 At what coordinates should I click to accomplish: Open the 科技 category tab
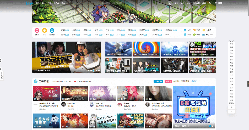96,30
